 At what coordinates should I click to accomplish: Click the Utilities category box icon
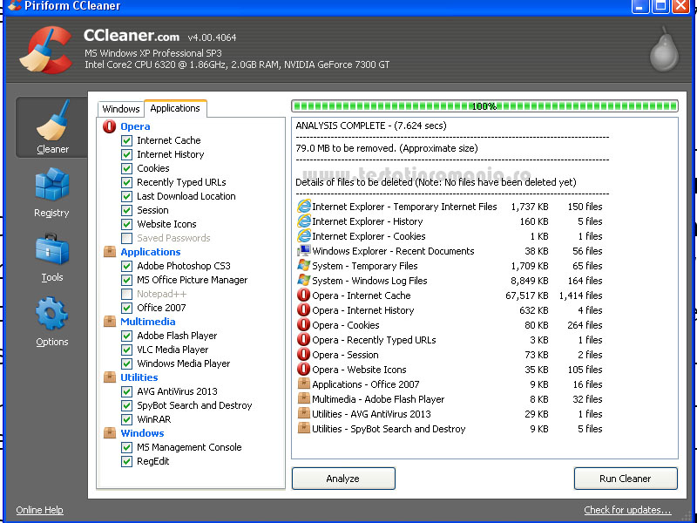pos(109,377)
